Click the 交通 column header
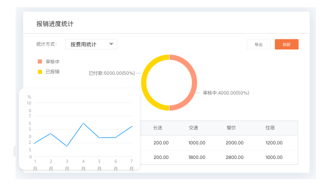 (x=193, y=128)
